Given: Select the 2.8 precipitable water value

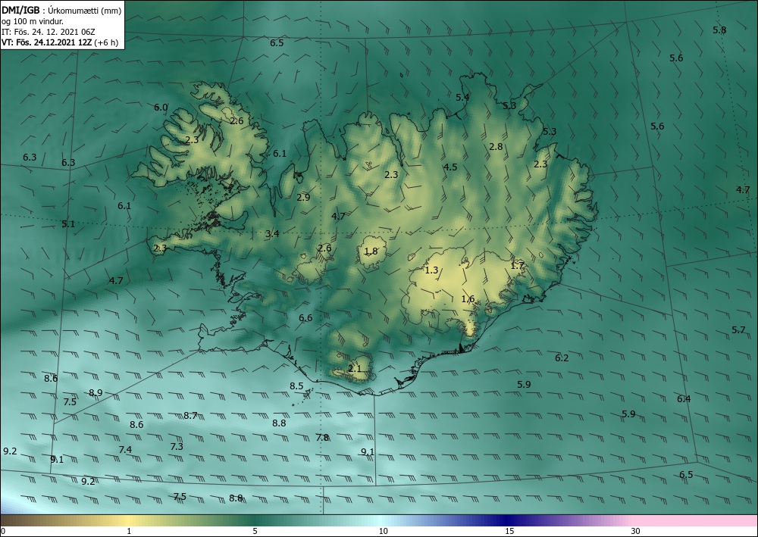Looking at the screenshot, I should point(496,146).
